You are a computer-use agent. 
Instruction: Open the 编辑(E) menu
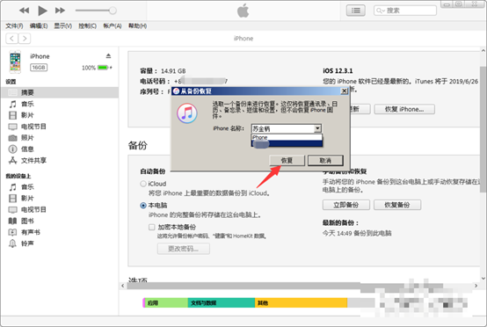pyautogui.click(x=39, y=26)
